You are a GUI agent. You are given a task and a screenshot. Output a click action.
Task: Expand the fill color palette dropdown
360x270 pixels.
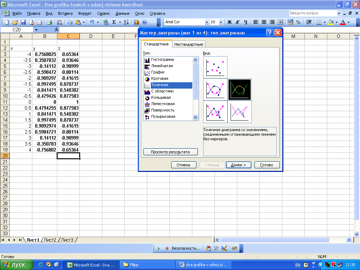click(x=336, y=22)
